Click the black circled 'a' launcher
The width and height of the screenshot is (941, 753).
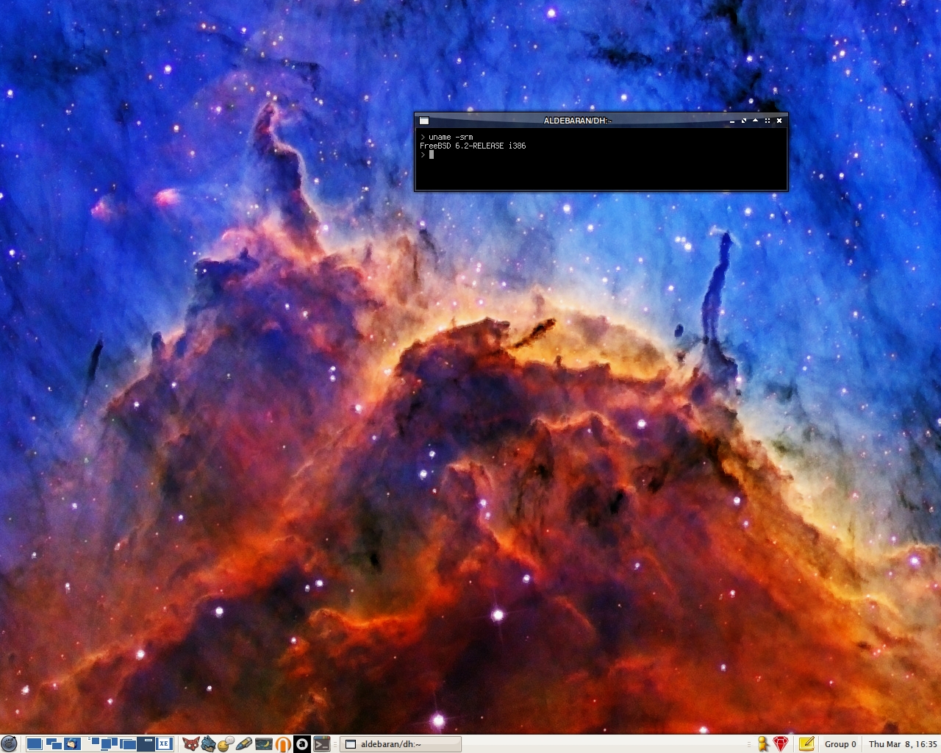click(302, 743)
